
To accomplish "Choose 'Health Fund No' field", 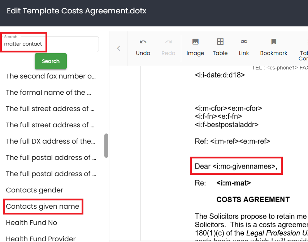I will click(x=32, y=223).
